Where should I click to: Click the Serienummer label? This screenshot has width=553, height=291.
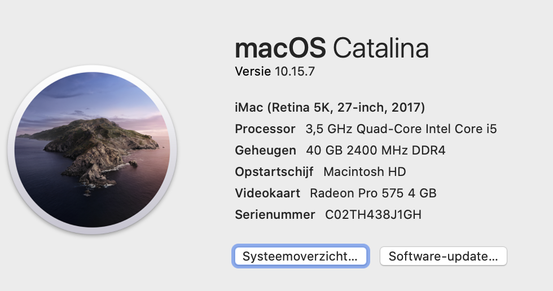coord(275,214)
